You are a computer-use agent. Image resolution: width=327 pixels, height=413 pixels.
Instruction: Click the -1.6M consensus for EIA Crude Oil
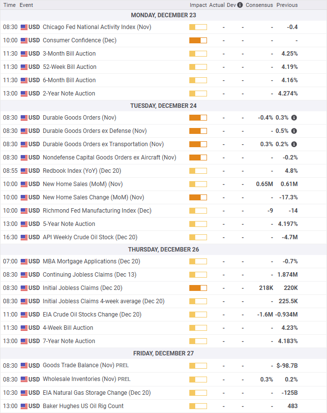tap(265, 315)
